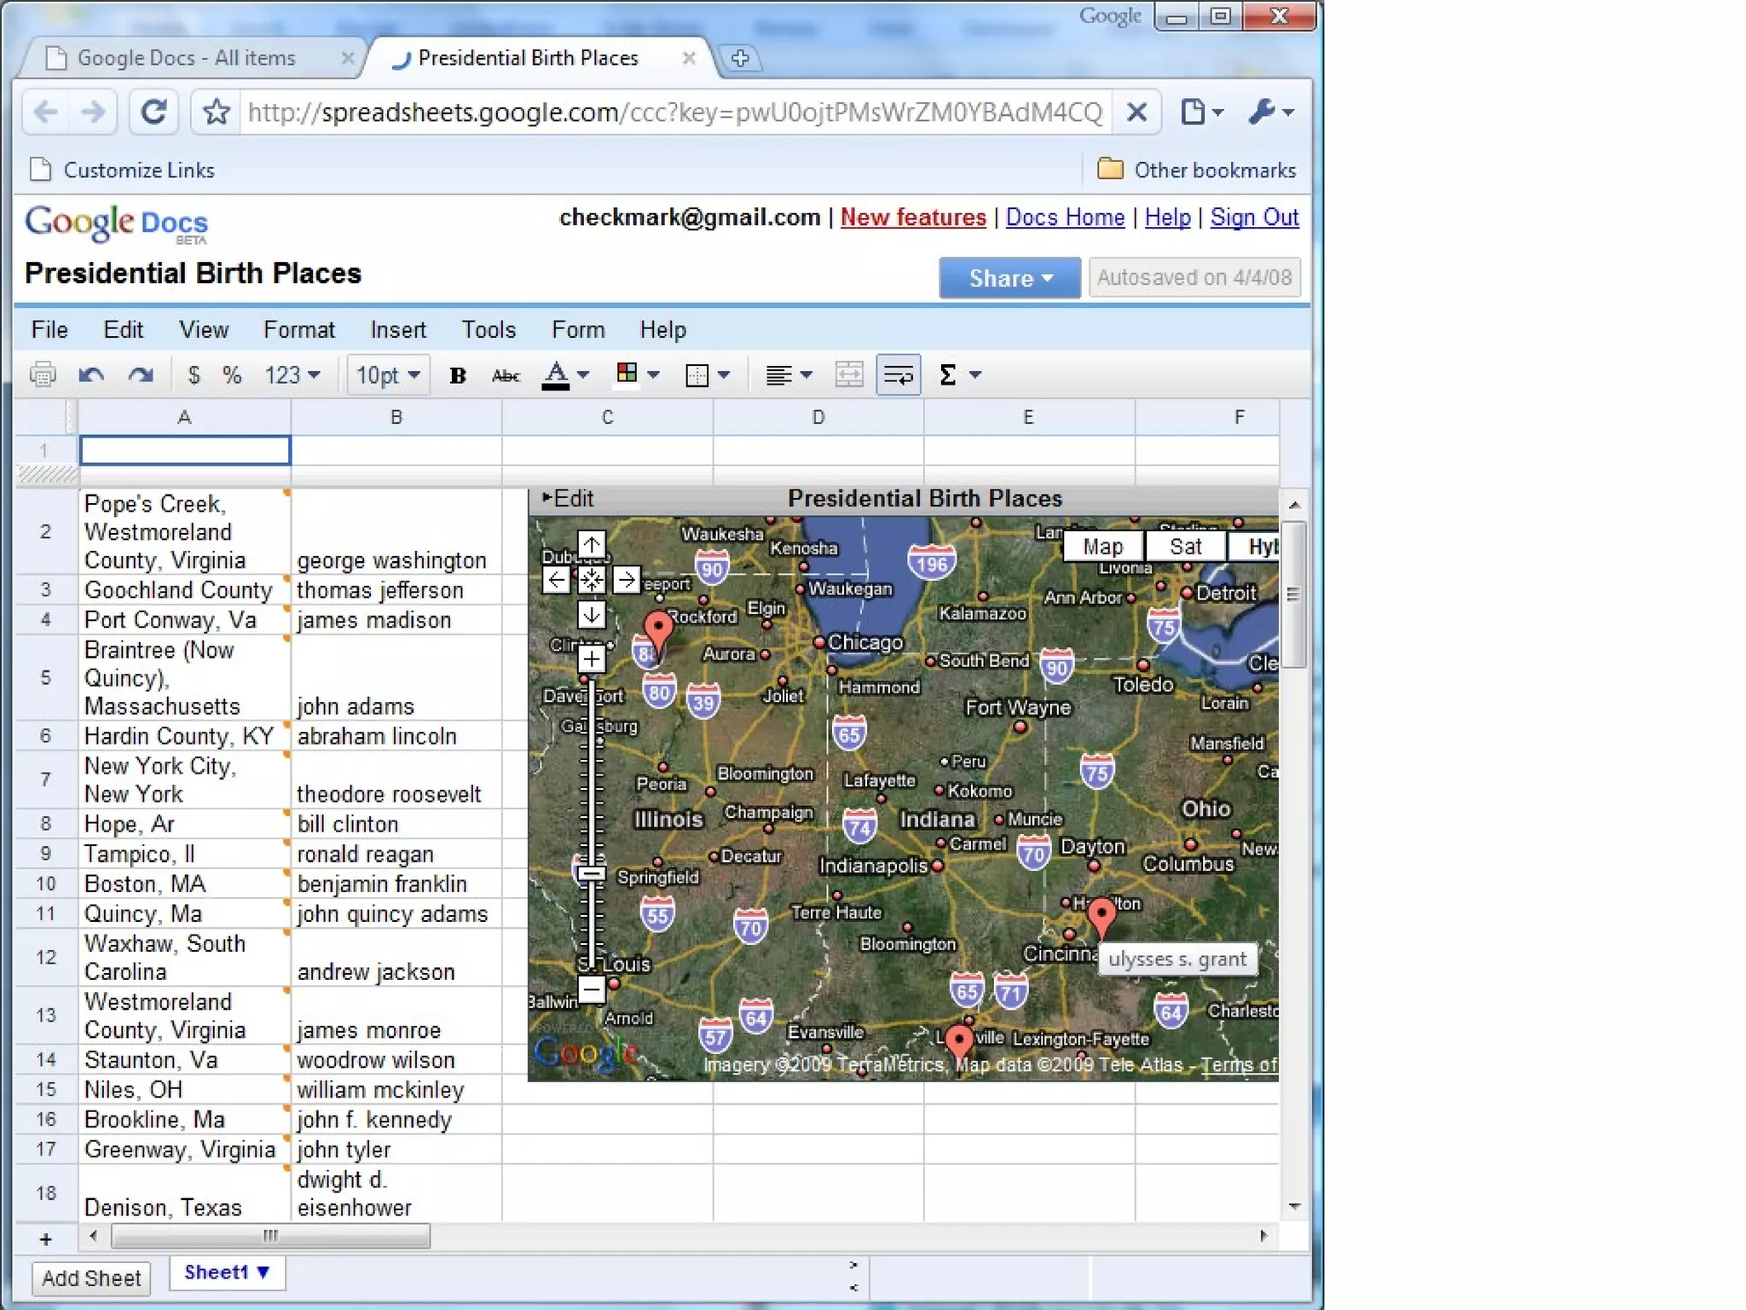This screenshot has height=1310, width=1746.
Task: Click the print icon in toolbar
Action: click(43, 374)
